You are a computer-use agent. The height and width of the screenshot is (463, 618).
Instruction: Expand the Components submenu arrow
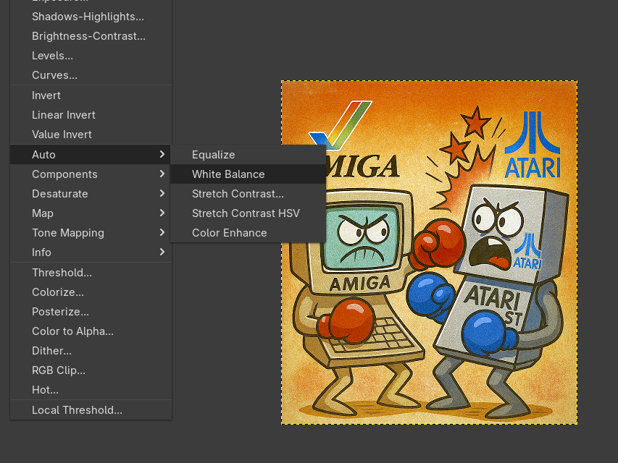click(162, 174)
